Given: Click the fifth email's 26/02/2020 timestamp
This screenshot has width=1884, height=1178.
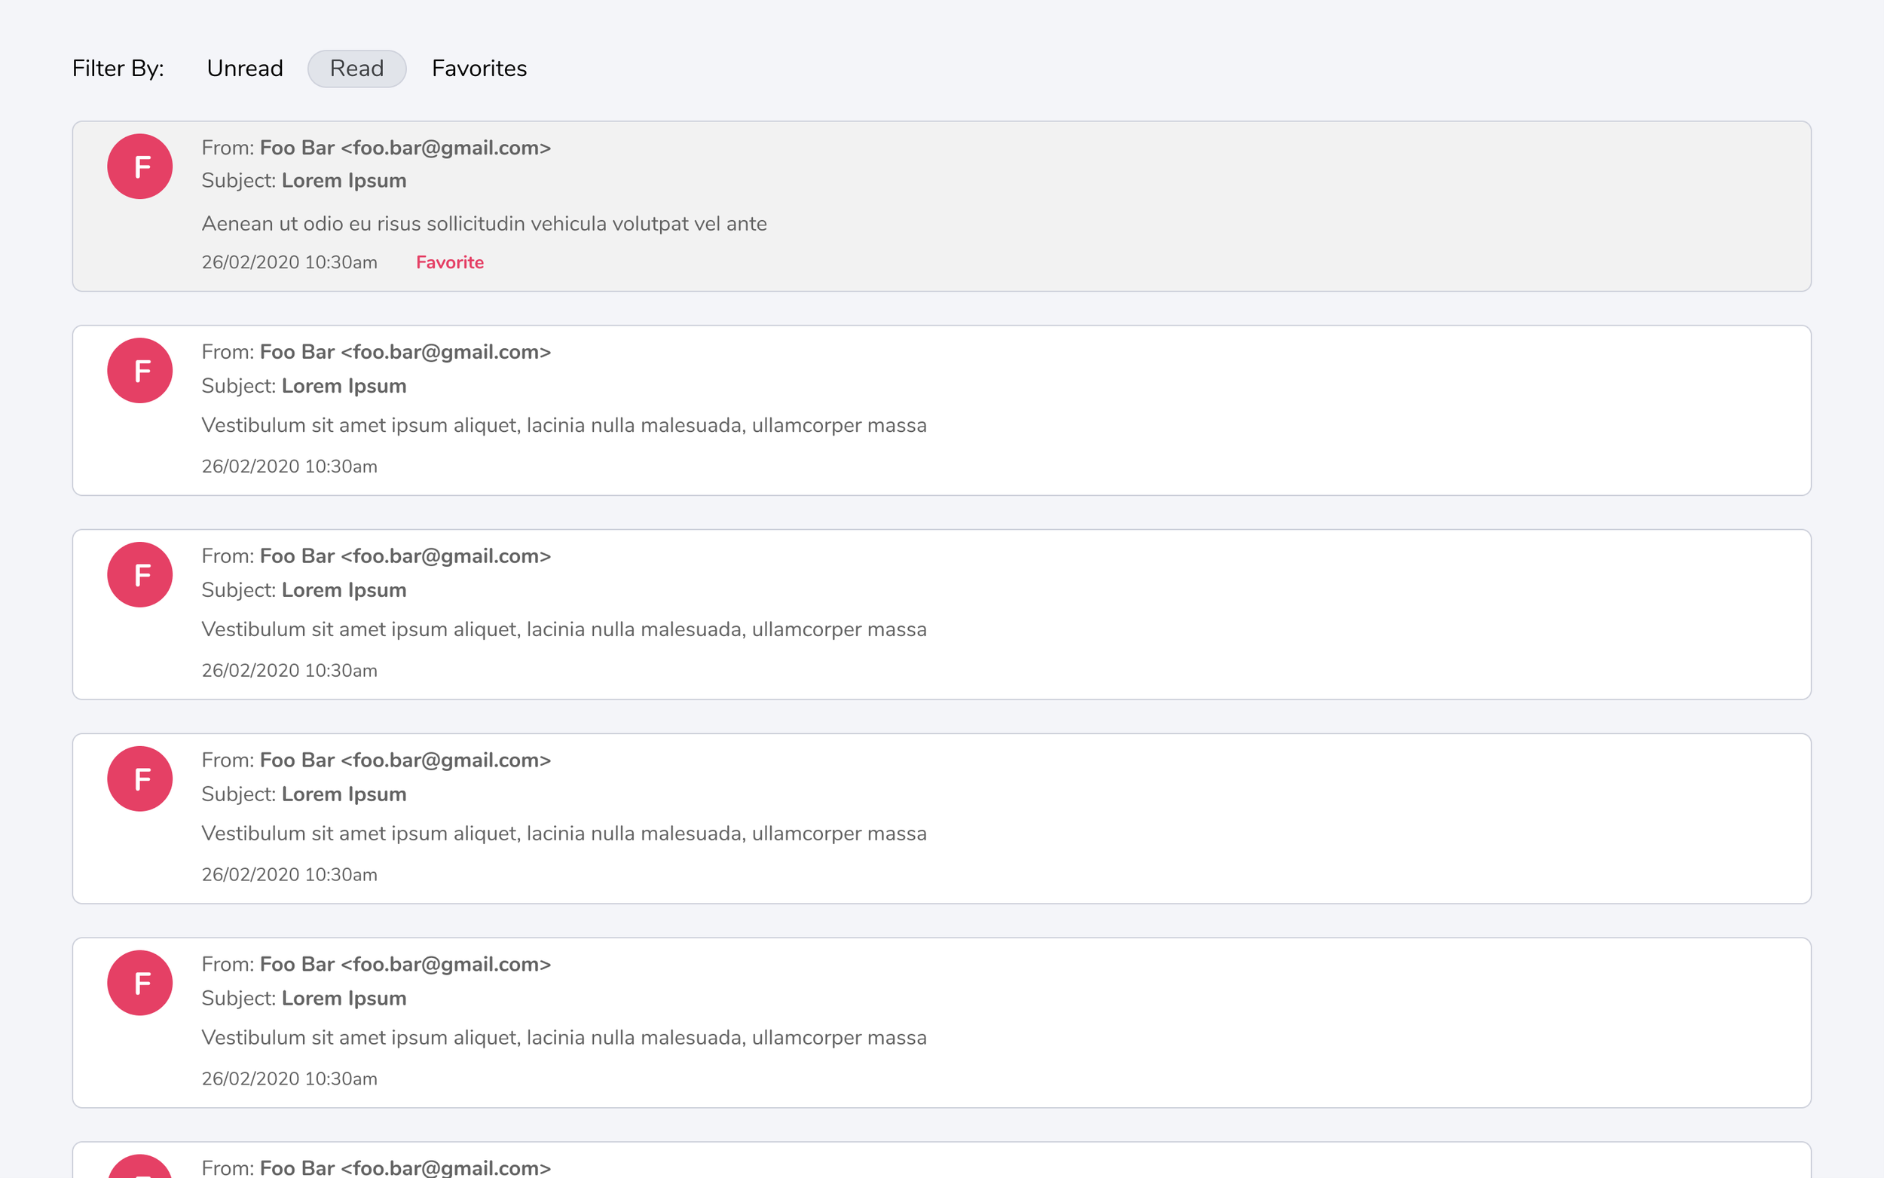Looking at the screenshot, I should tap(289, 1079).
